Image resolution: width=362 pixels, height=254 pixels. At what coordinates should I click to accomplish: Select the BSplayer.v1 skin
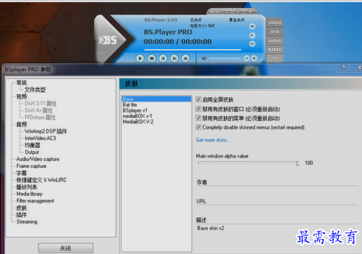pos(135,110)
